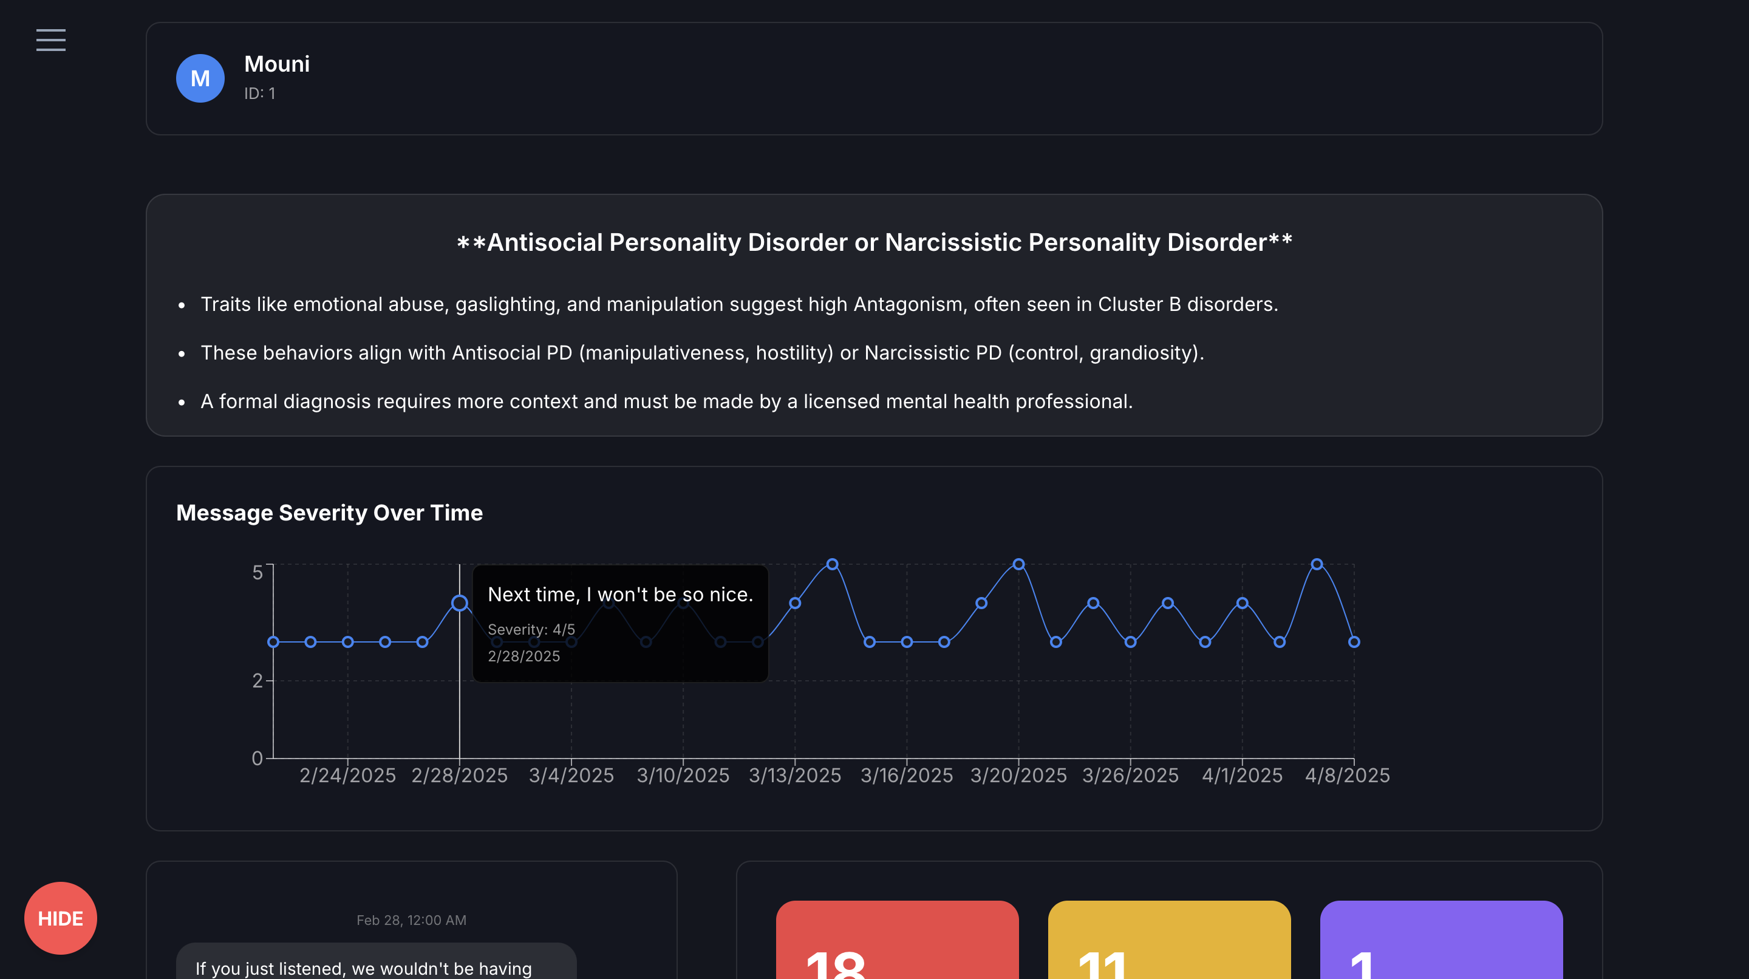Screen dimensions: 1749x979
Task: Open the yellow card showing 11
Action: click(x=1168, y=944)
